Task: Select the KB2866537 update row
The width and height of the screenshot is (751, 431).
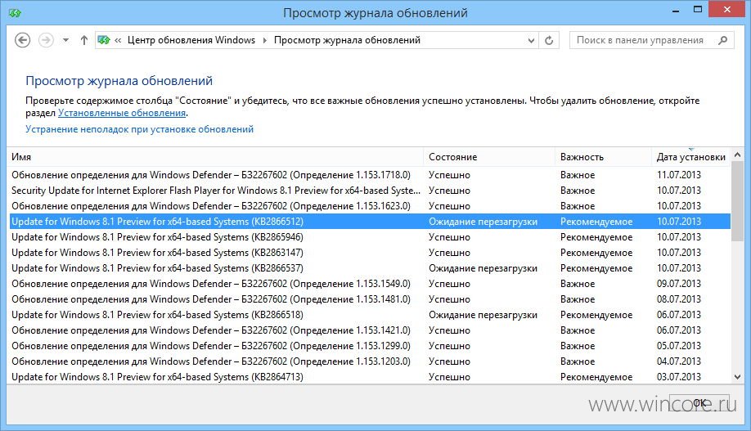Action: coord(370,268)
